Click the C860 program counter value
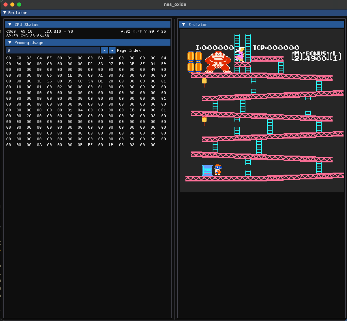Image resolution: width=347 pixels, height=321 pixels. (11, 31)
